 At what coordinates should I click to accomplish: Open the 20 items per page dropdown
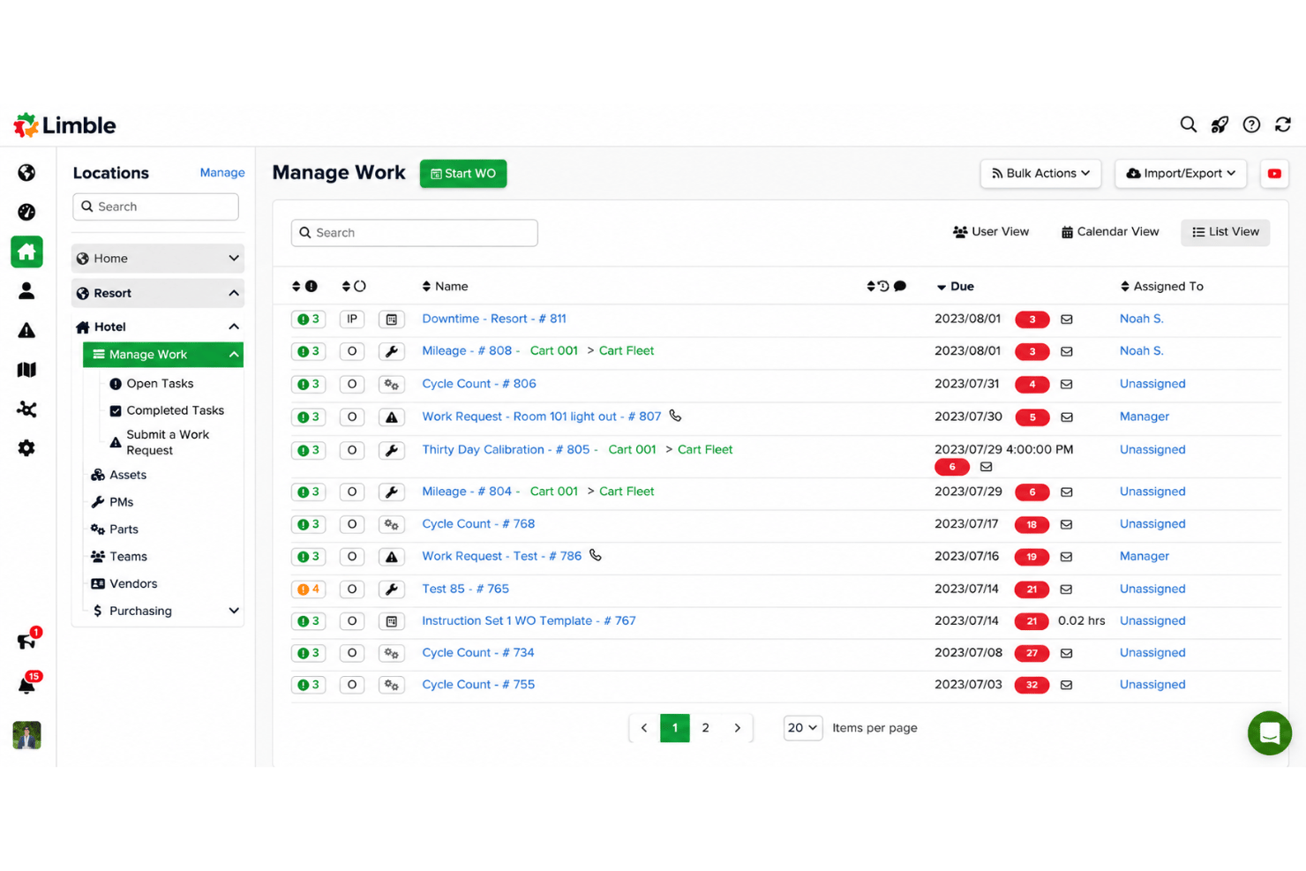click(x=803, y=728)
